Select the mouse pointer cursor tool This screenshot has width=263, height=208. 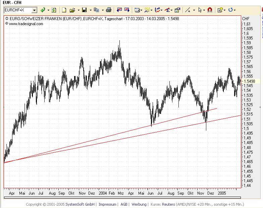(200, 10)
